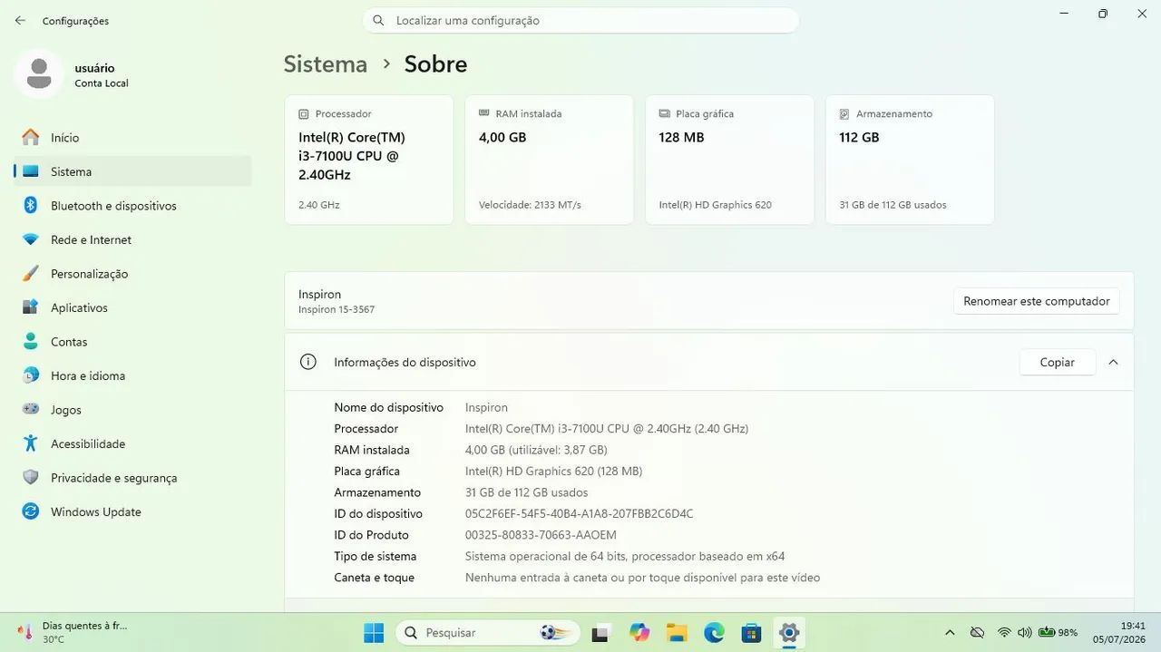Open the Início settings page

(x=132, y=138)
